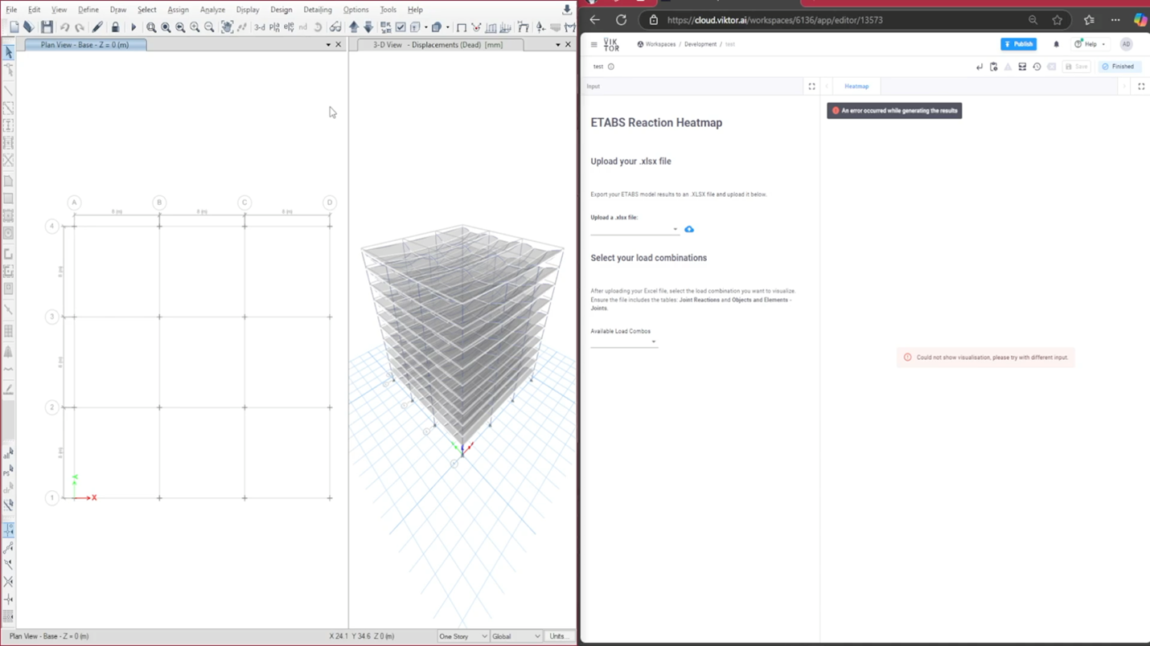
Task: Click the blue Publish button
Action: 1018,44
